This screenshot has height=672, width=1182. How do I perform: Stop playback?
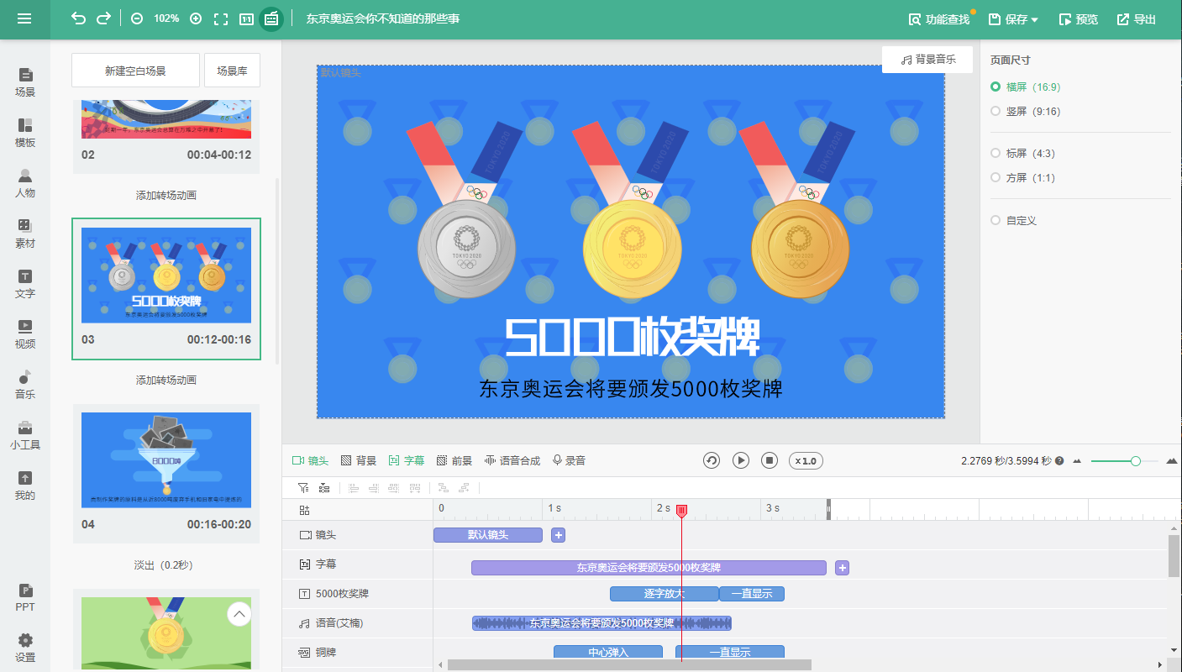pos(770,460)
